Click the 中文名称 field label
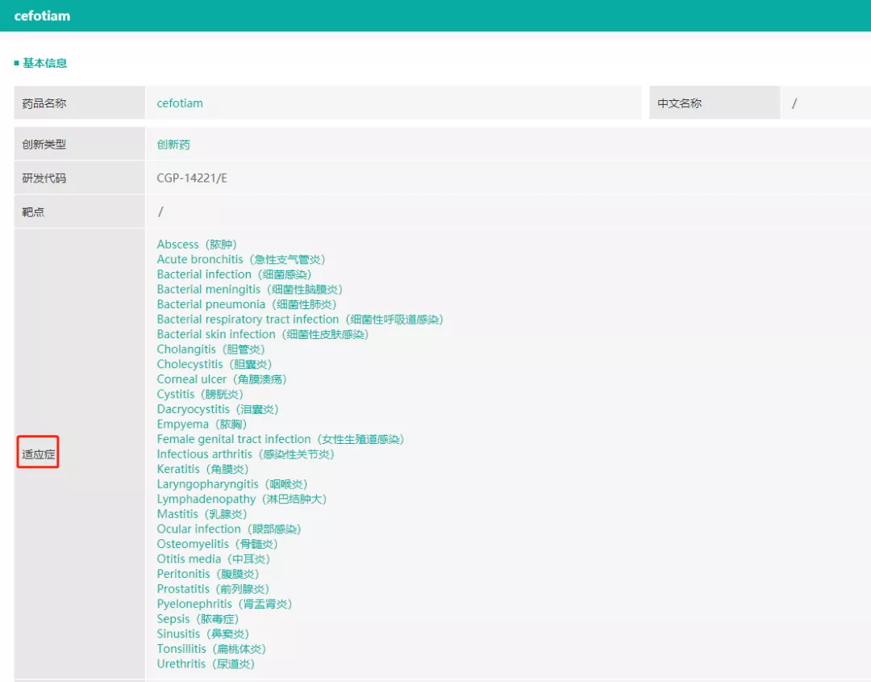Screen dimensions: 871x682 679,103
